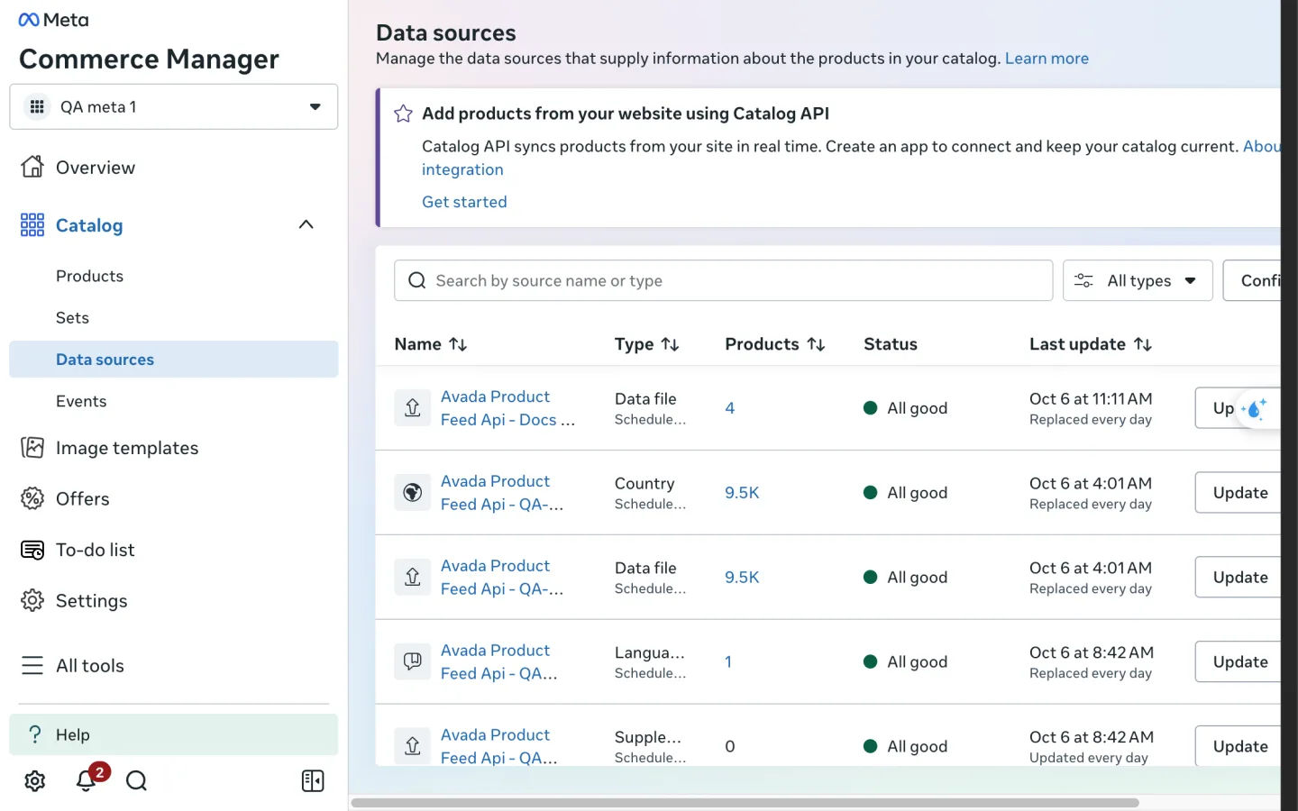
Task: Click upload icon of the Docs feed row
Action: point(413,408)
